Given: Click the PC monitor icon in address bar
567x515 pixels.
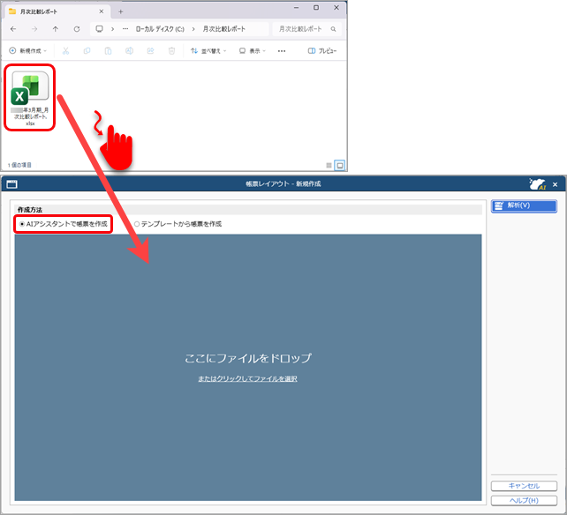Looking at the screenshot, I should coord(99,29).
